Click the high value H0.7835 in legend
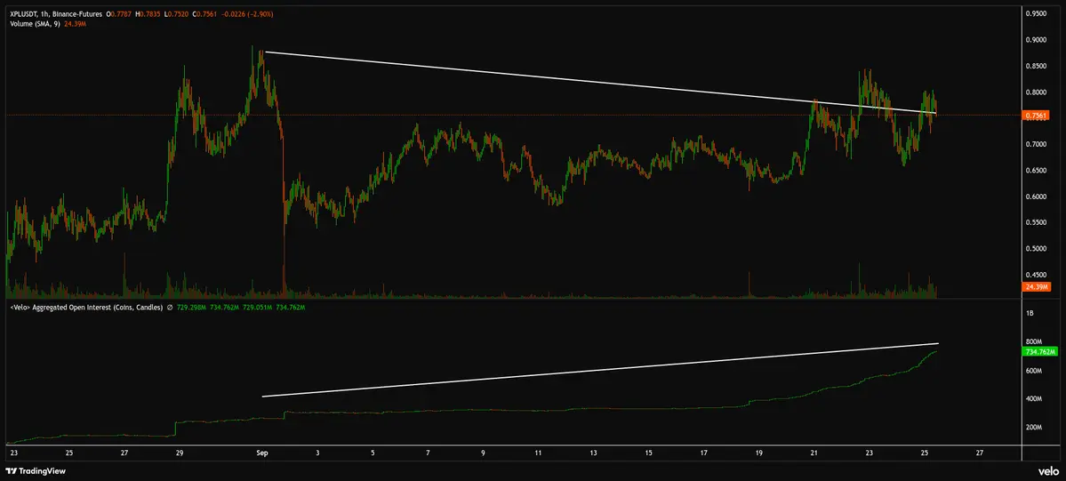Viewport: 1066px width, 481px height. 148,14
